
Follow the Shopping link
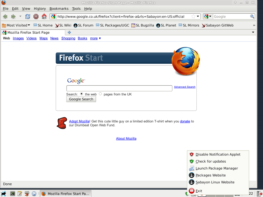(68, 38)
